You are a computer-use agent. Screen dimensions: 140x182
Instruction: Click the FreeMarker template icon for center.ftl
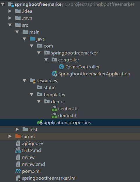point(54,108)
